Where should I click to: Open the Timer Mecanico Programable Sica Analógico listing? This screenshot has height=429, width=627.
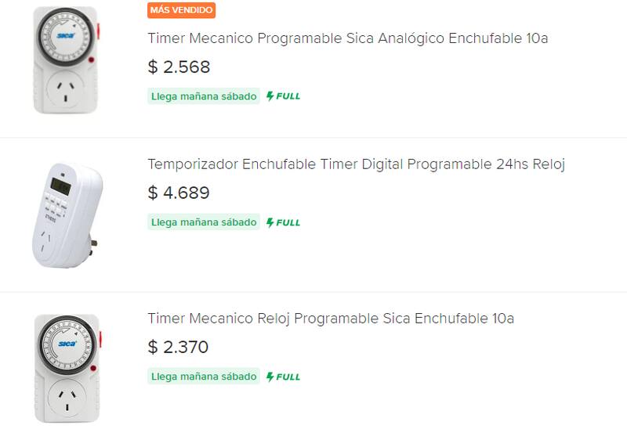coord(347,38)
